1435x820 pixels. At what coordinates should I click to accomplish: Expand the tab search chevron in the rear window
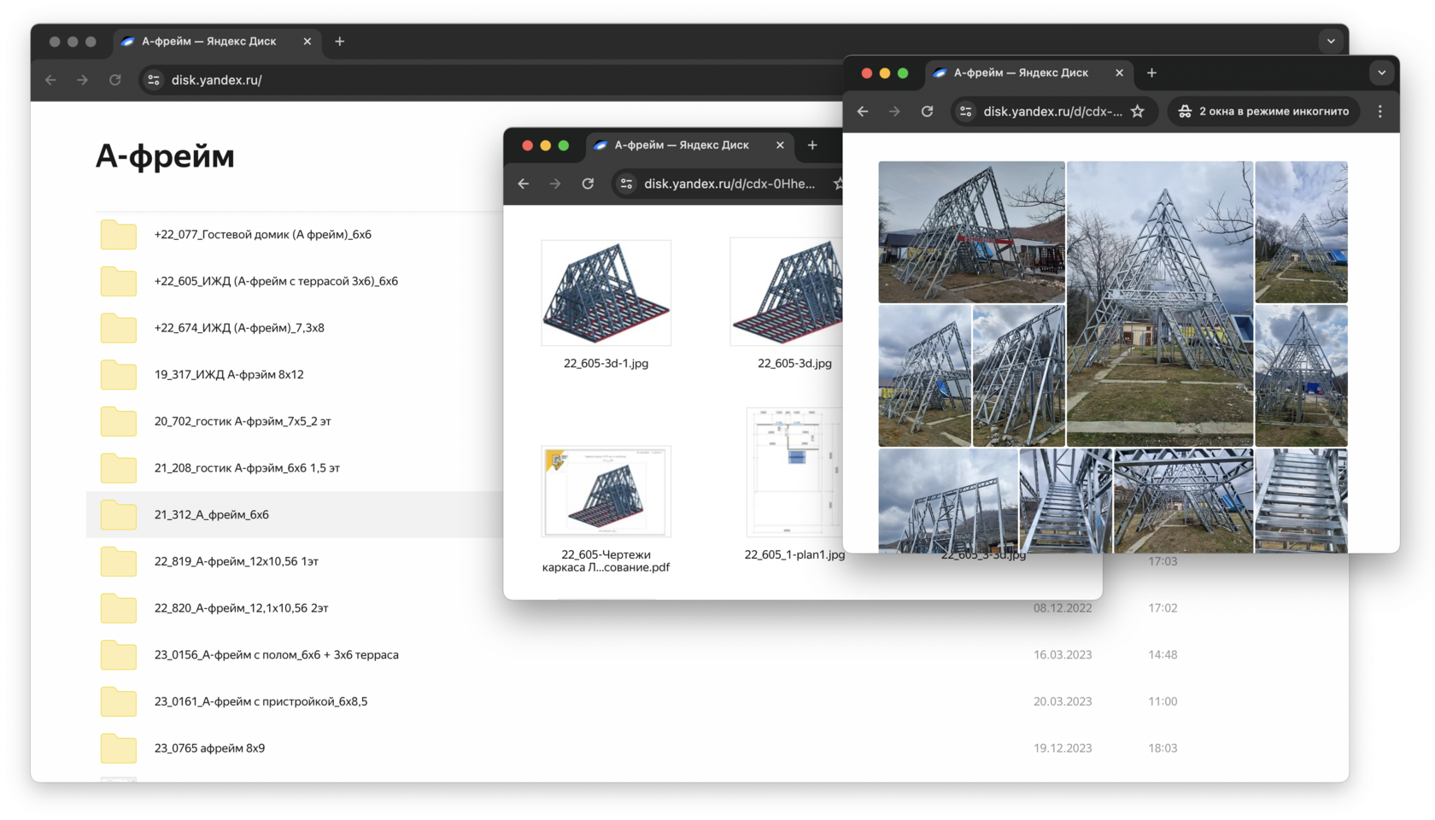pos(1331,41)
